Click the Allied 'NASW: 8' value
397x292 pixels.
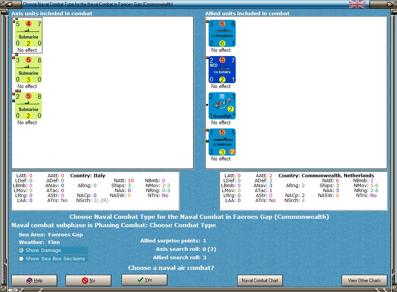tap(328, 195)
